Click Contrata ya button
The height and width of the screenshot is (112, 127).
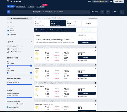pyautogui.click(x=87, y=42)
